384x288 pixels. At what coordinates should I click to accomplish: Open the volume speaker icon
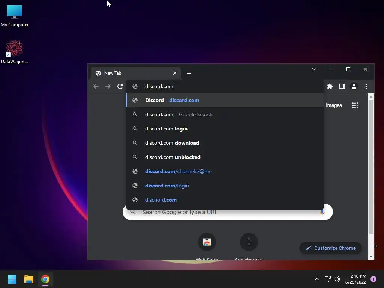coord(337,279)
